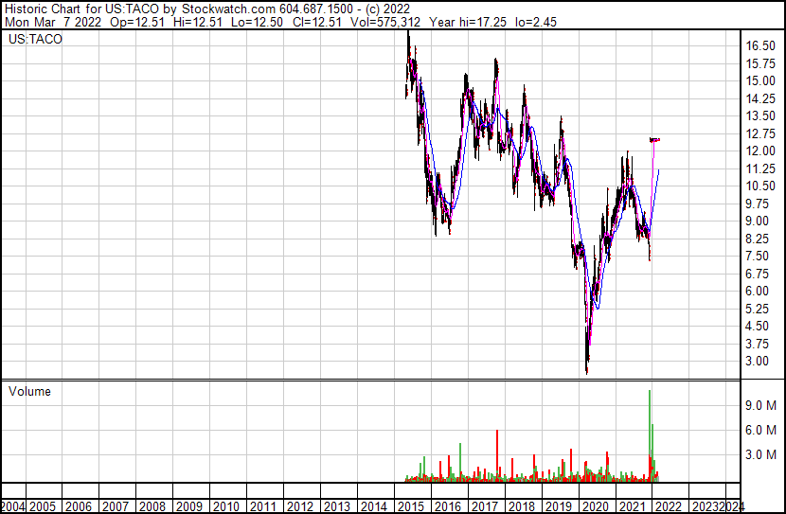Click the 'Cl=12.51' close value
Viewport: 786px width, 514px height.
click(x=316, y=22)
